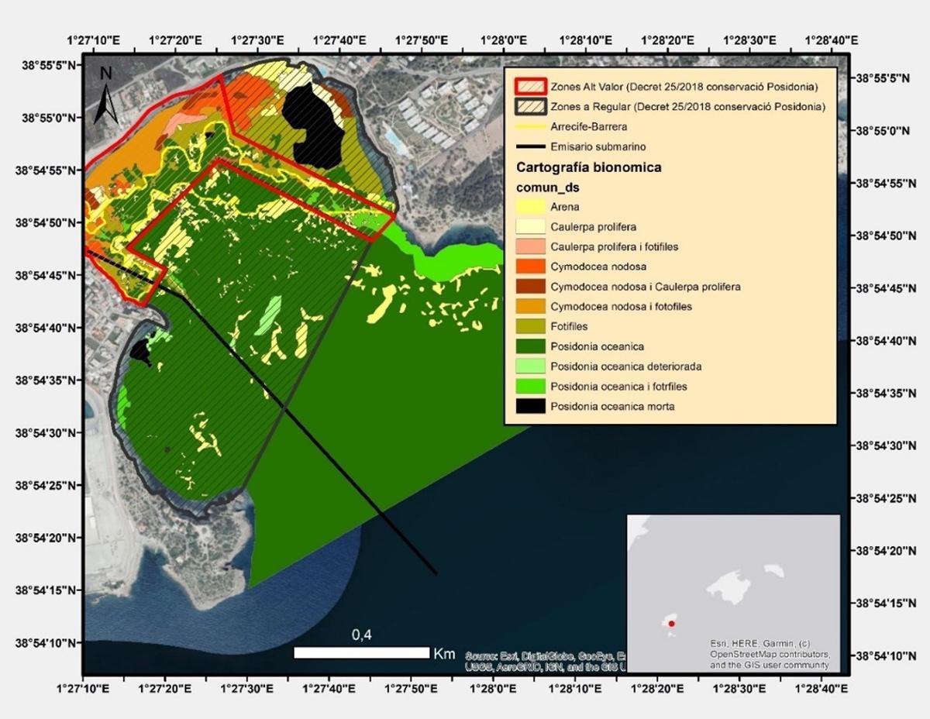Click the red dot on the inset locator map
The height and width of the screenshot is (719, 930).
coord(671,623)
